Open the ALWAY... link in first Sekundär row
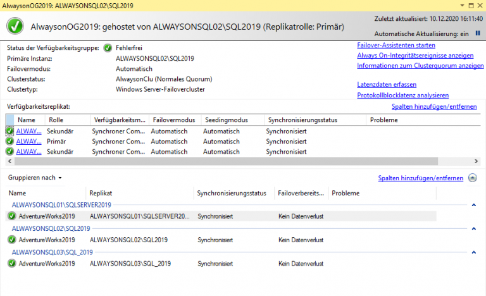Viewport: 486px width, 296px height. (x=29, y=131)
